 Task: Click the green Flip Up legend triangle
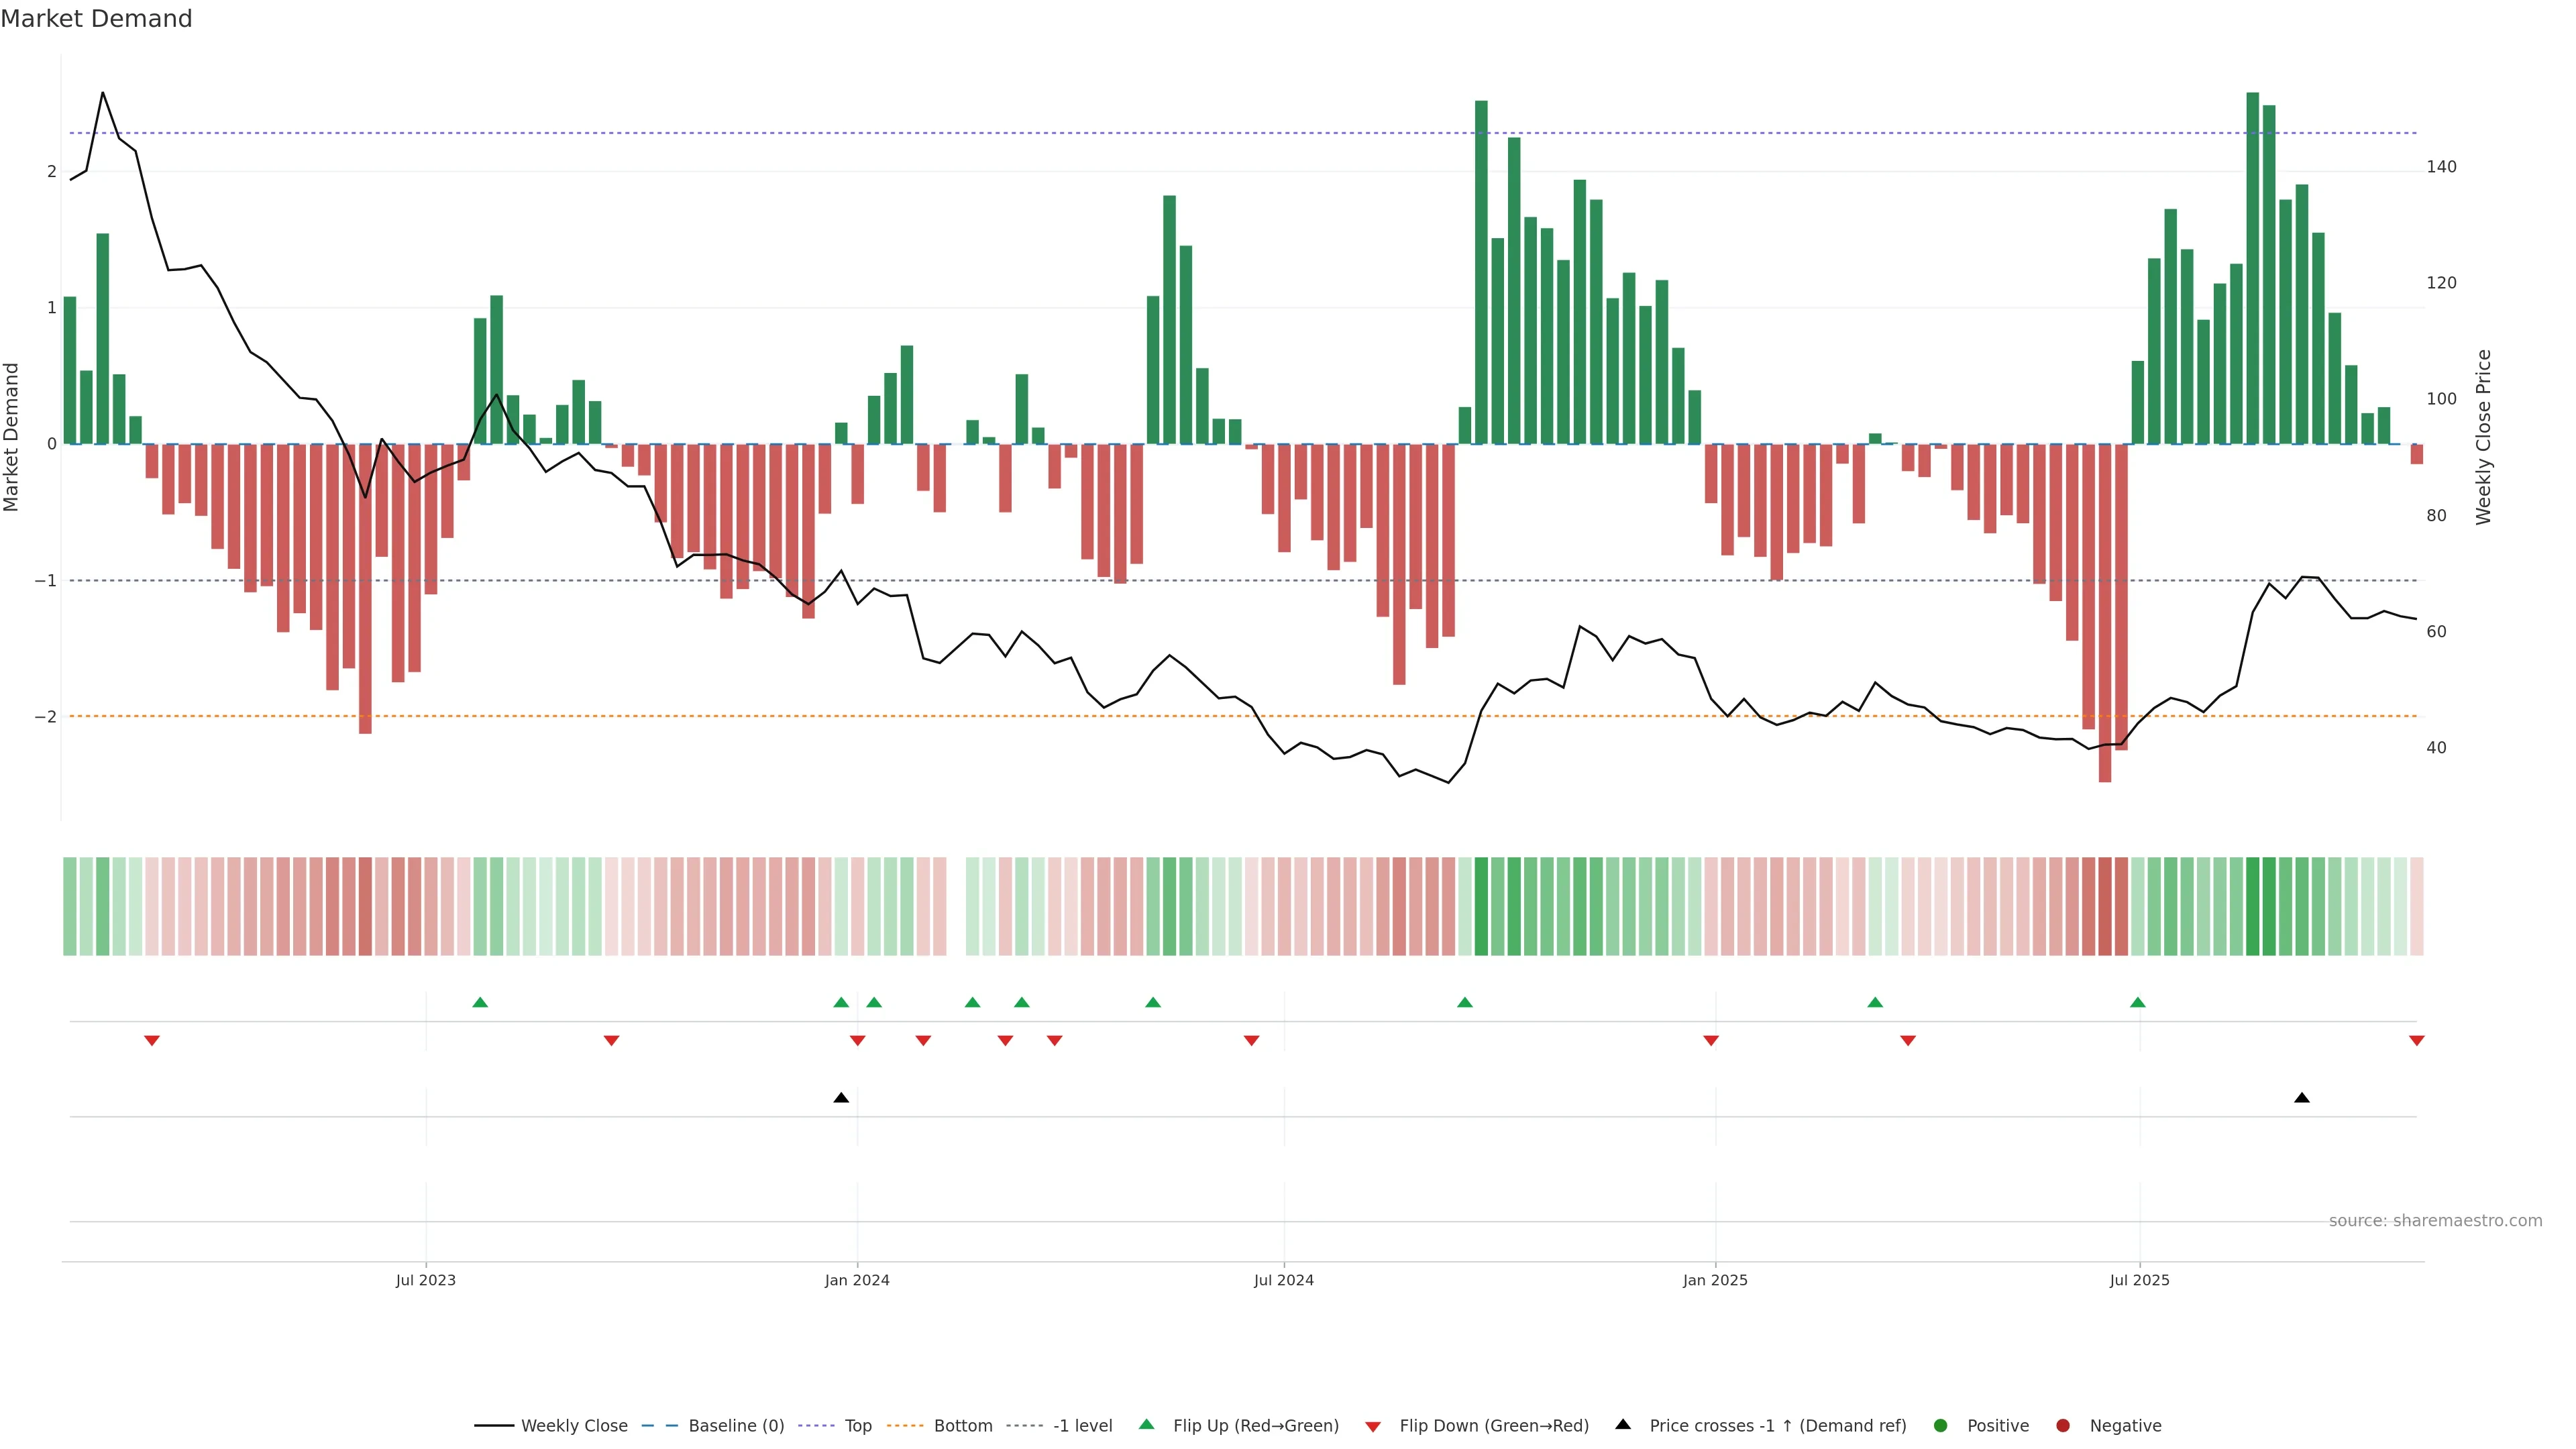pyautogui.click(x=1147, y=1424)
